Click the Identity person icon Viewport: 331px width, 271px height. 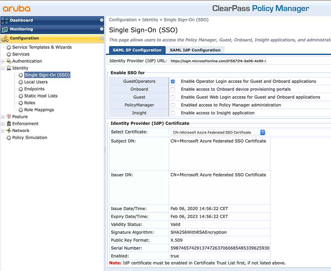pyautogui.click(x=9, y=68)
